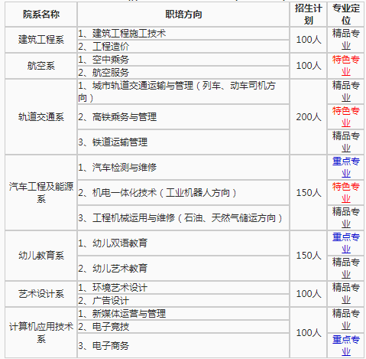Click the 工程造价 row
Viewport: 366px width, 359px height.
pos(183,47)
